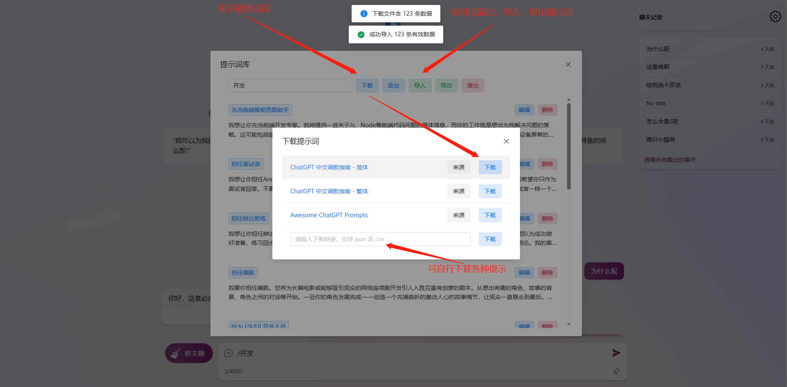Close the 提示词库 dialog
Image resolution: width=787 pixels, height=387 pixels.
tap(568, 64)
